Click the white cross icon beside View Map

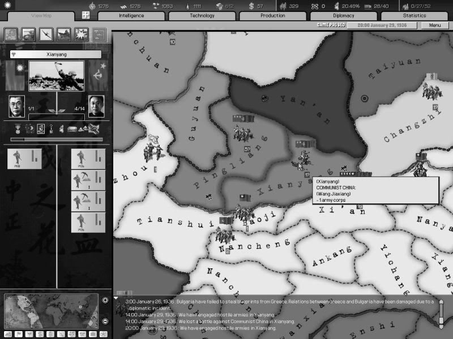coord(86,15)
